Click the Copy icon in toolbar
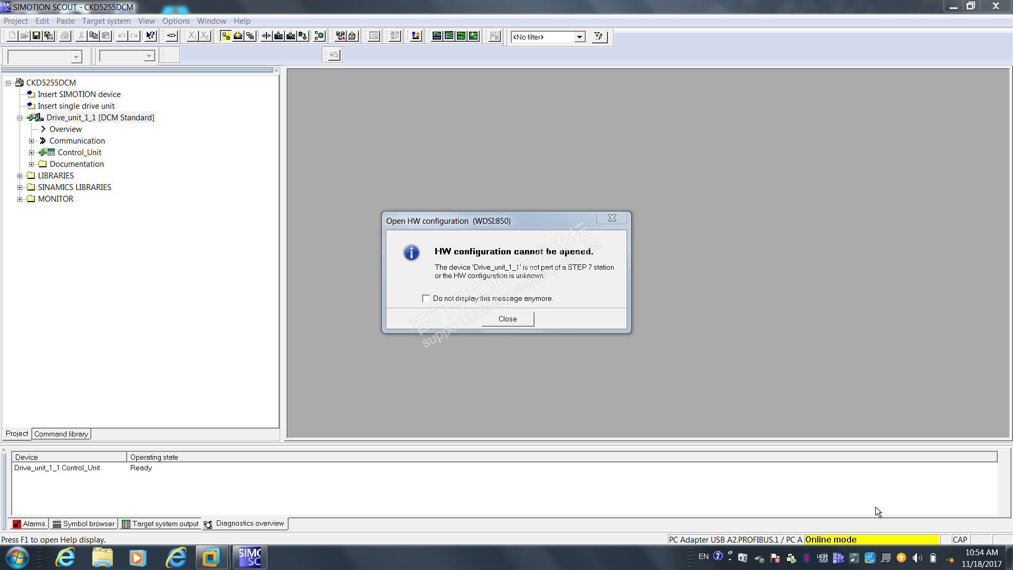 [x=93, y=36]
